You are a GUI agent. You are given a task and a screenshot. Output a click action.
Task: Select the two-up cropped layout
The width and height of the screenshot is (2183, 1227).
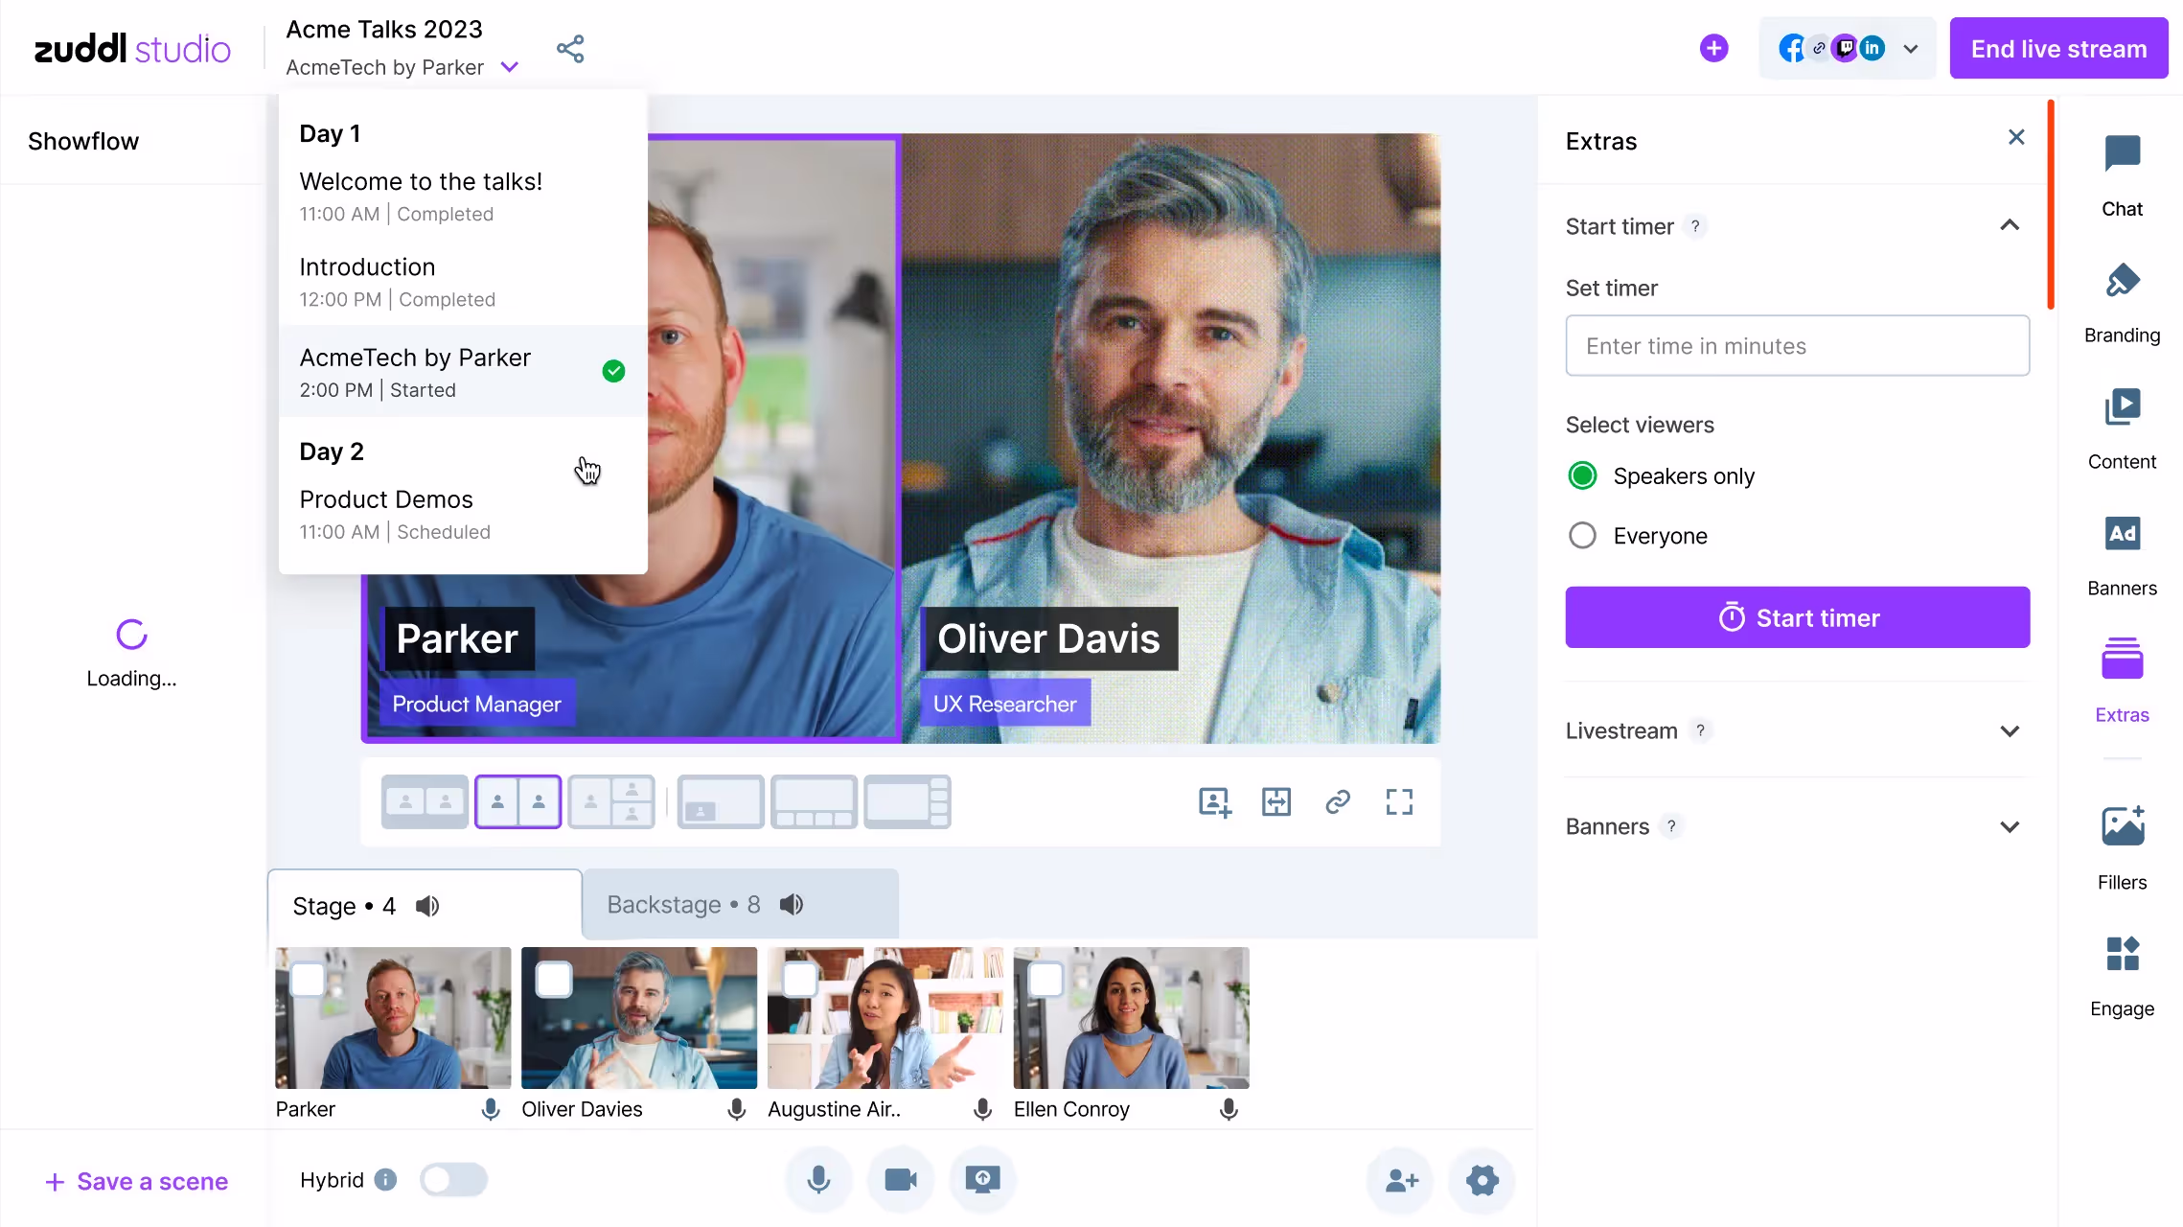425,801
